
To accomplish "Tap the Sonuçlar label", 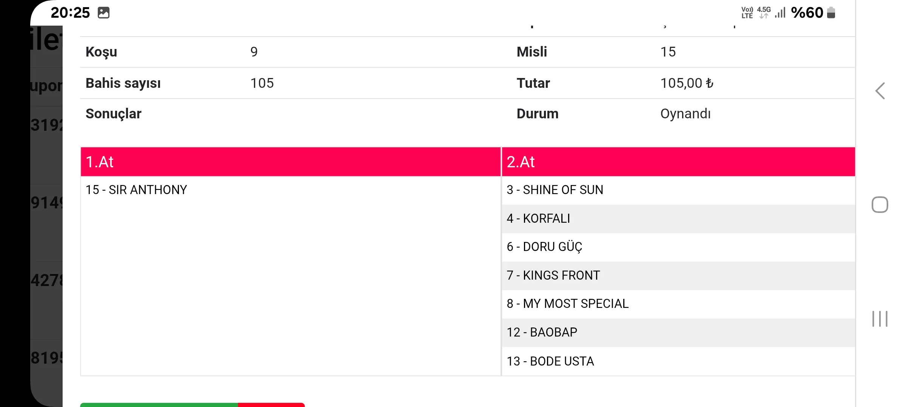I will (x=113, y=114).
